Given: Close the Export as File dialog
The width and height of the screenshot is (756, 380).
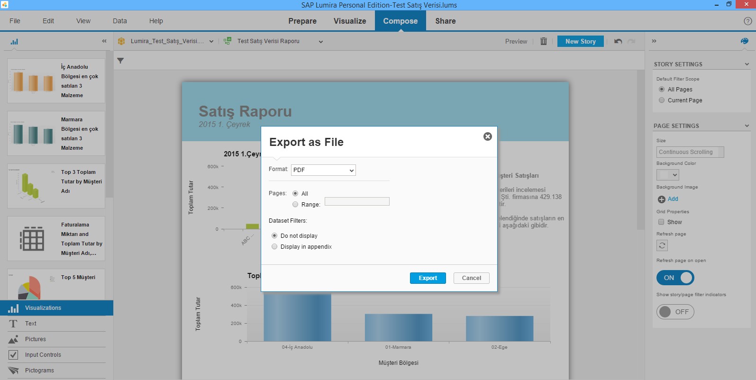Looking at the screenshot, I should coord(487,136).
